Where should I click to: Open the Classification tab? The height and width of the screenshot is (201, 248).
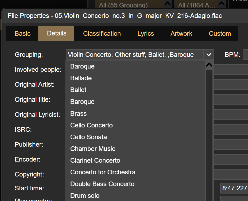pos(102,34)
